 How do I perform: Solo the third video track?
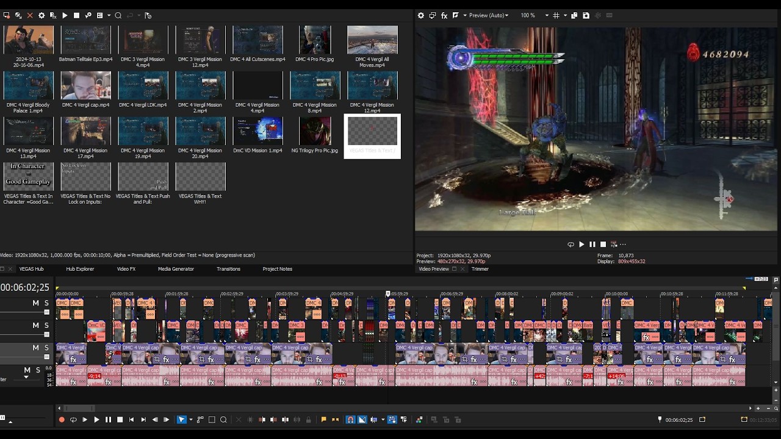46,348
